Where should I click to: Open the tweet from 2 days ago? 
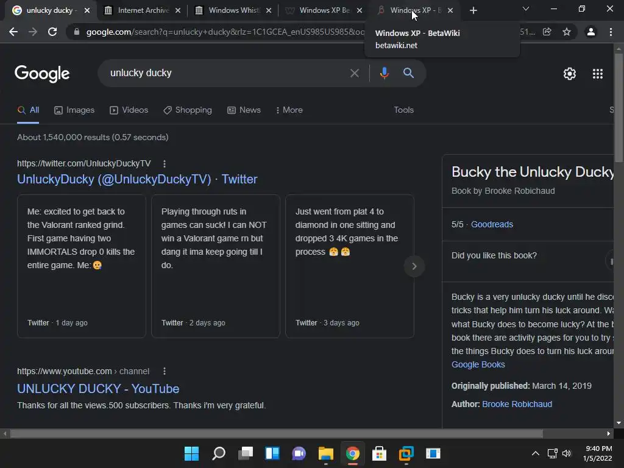[216, 266]
